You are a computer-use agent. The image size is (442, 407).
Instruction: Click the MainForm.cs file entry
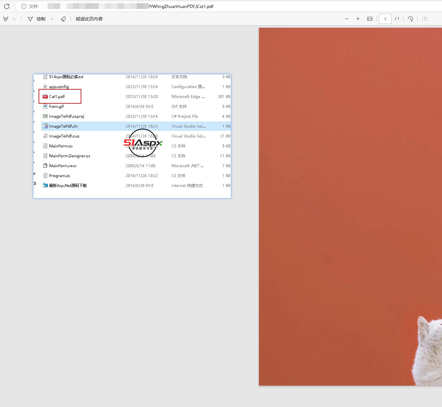pyautogui.click(x=61, y=146)
